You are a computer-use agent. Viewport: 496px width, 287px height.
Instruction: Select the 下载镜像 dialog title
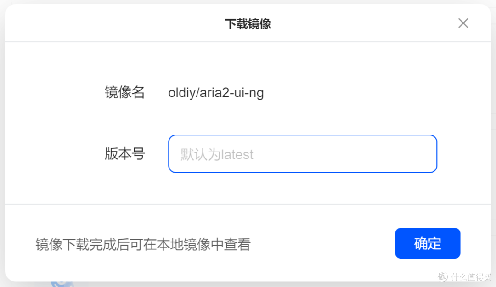coord(248,23)
